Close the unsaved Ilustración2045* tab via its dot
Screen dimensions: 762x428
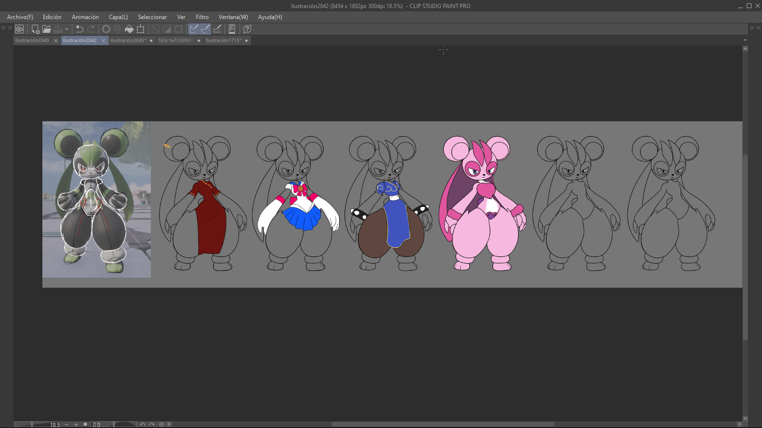(x=151, y=41)
